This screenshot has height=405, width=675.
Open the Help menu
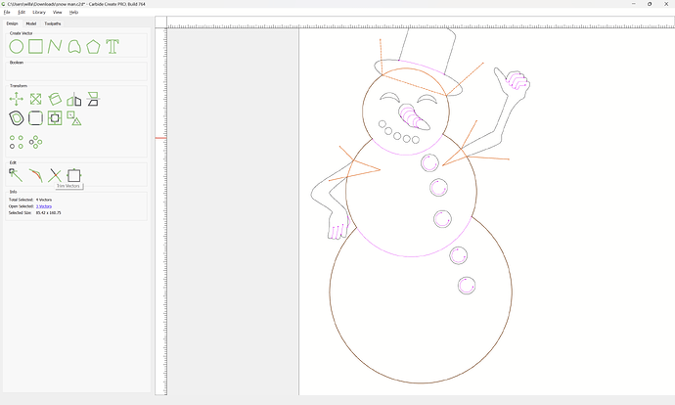pos(73,12)
